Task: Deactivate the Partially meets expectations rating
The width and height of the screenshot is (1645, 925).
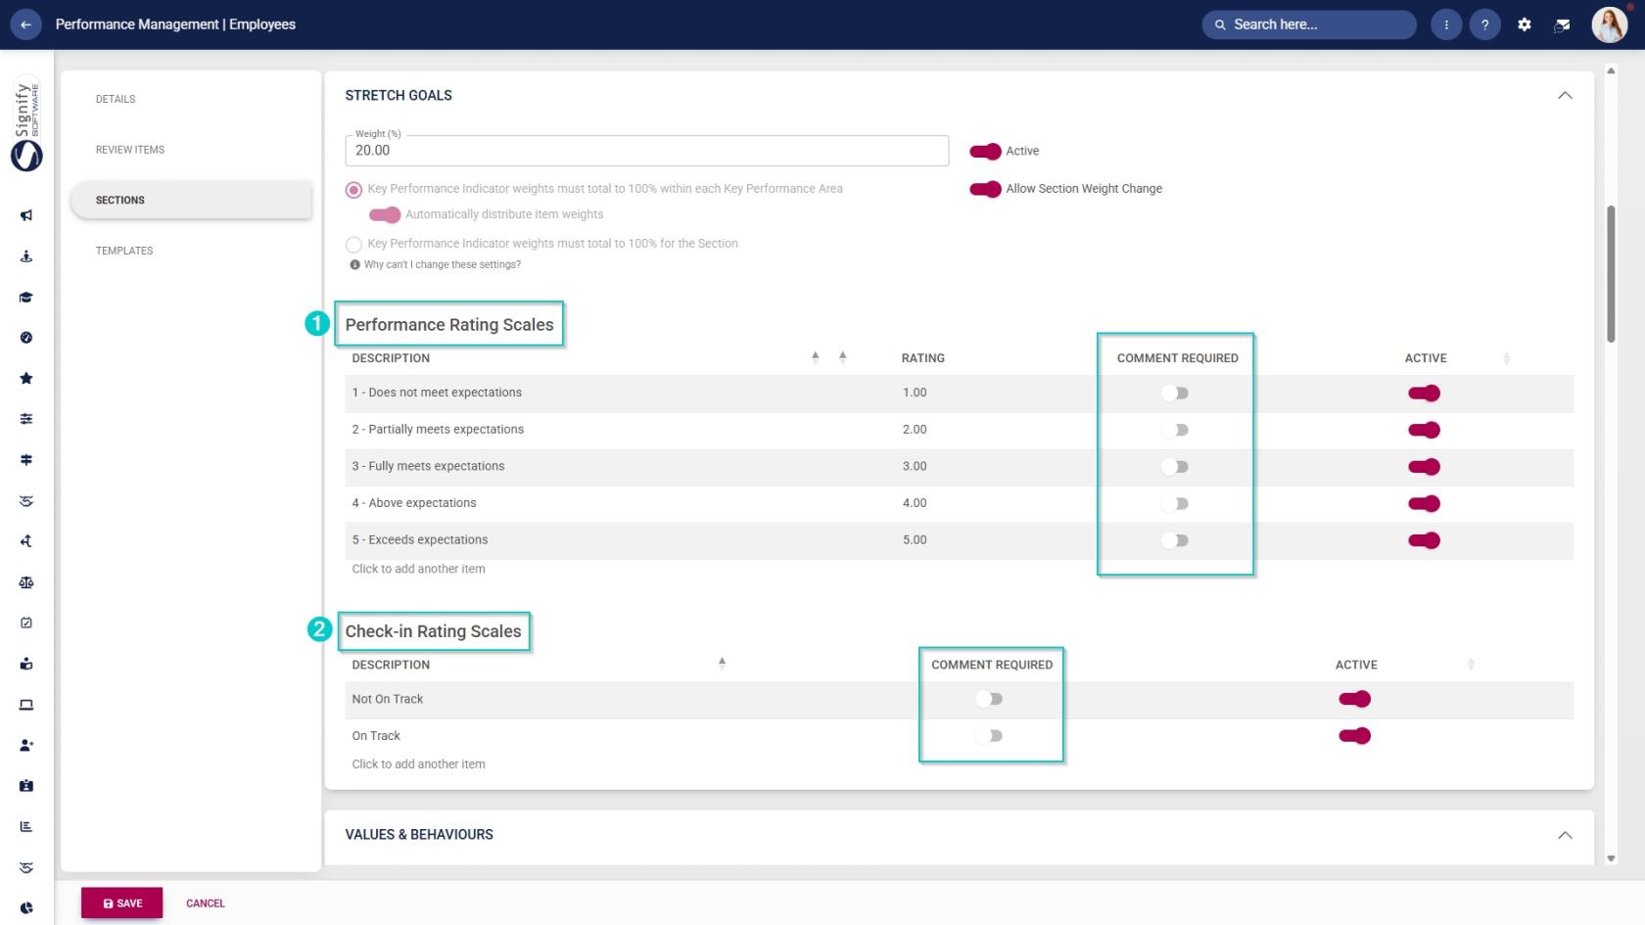Action: pos(1424,430)
